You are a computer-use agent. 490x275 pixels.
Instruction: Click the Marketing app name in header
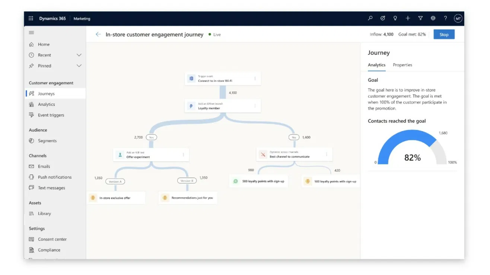(82, 19)
